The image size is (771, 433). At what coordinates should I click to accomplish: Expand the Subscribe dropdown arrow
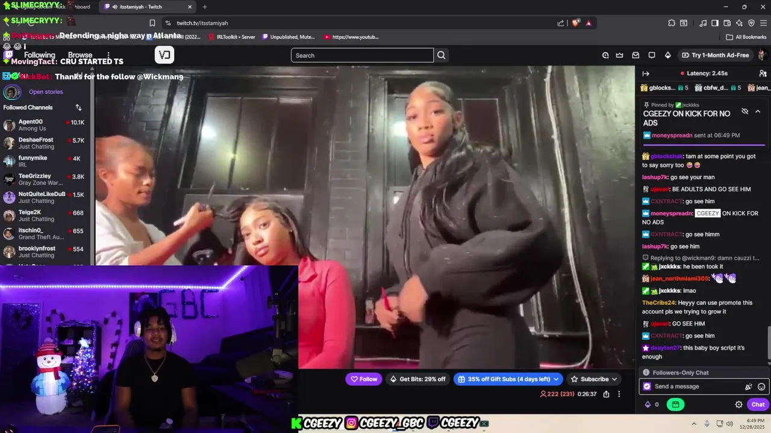click(614, 379)
